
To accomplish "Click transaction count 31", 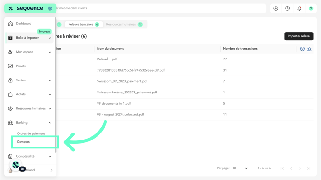I will (x=225, y=70).
